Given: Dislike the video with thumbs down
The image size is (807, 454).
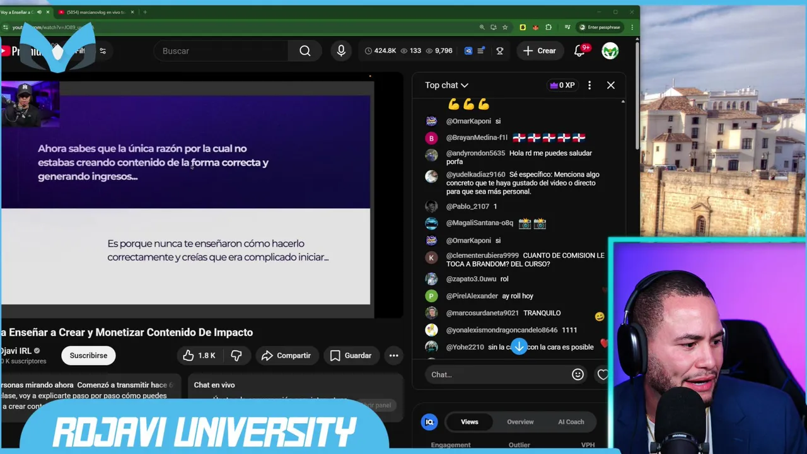Looking at the screenshot, I should tap(236, 356).
